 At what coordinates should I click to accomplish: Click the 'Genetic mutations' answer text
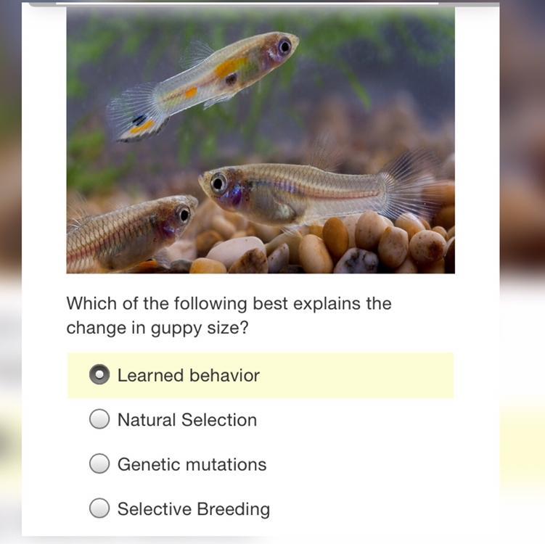(x=192, y=464)
